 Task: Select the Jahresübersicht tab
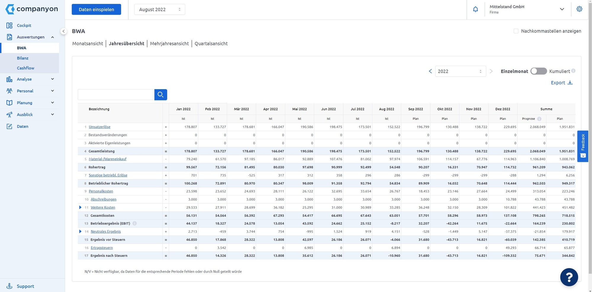[x=126, y=44]
